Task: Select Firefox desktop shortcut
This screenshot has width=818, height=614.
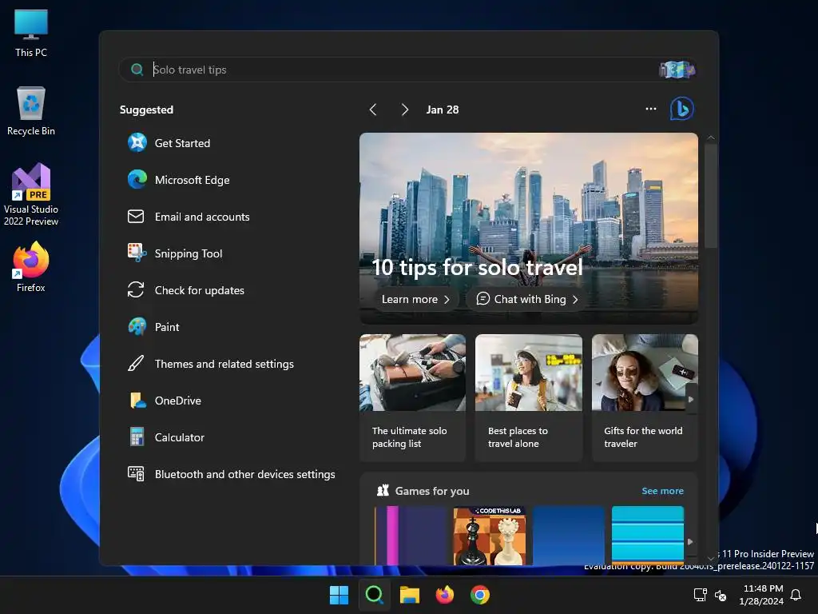Action: pos(31,267)
